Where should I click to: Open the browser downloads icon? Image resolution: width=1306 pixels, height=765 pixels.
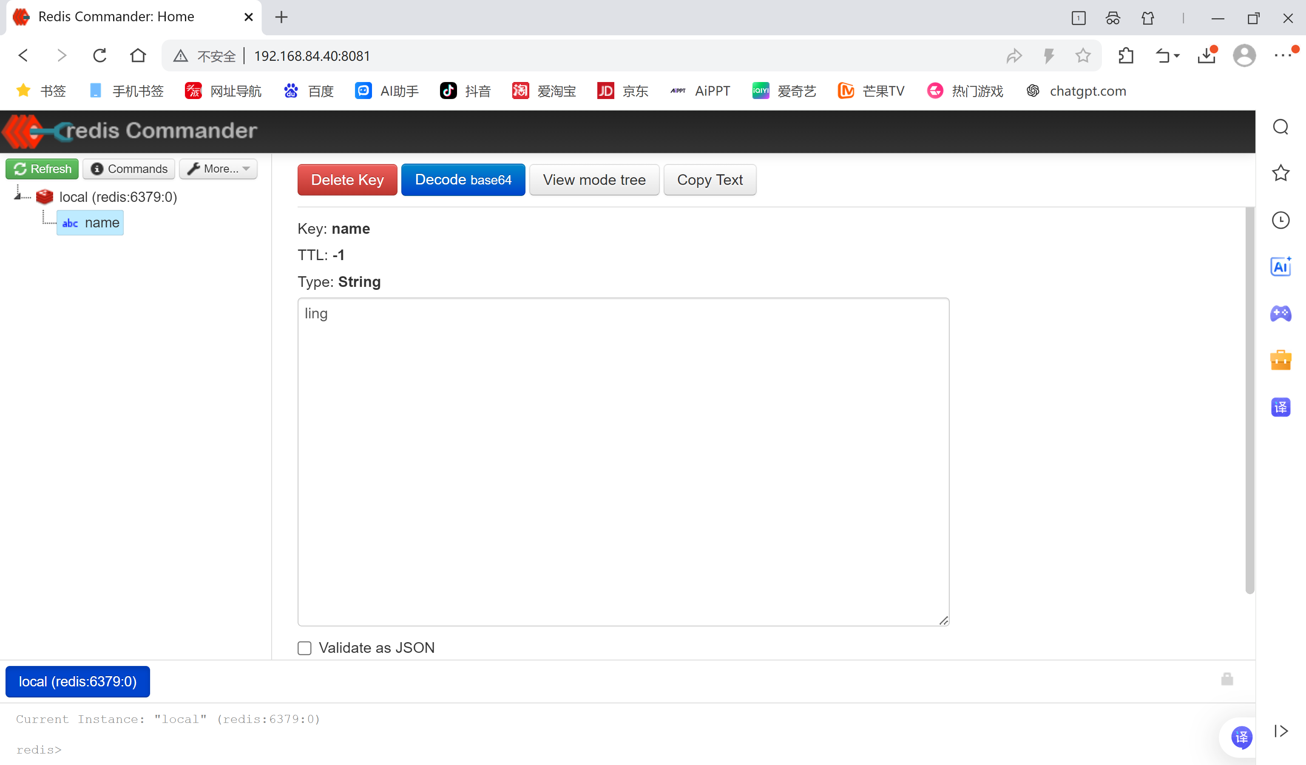point(1207,55)
